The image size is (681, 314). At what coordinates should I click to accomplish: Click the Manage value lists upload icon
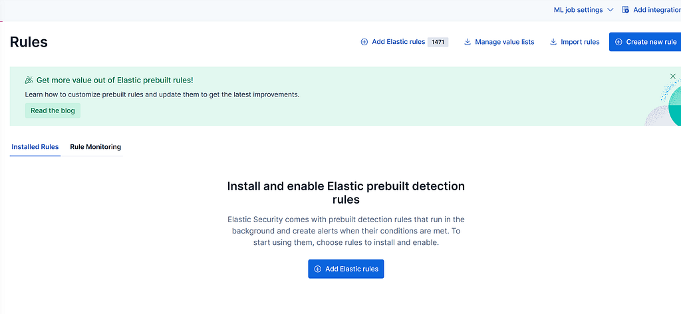tap(468, 42)
